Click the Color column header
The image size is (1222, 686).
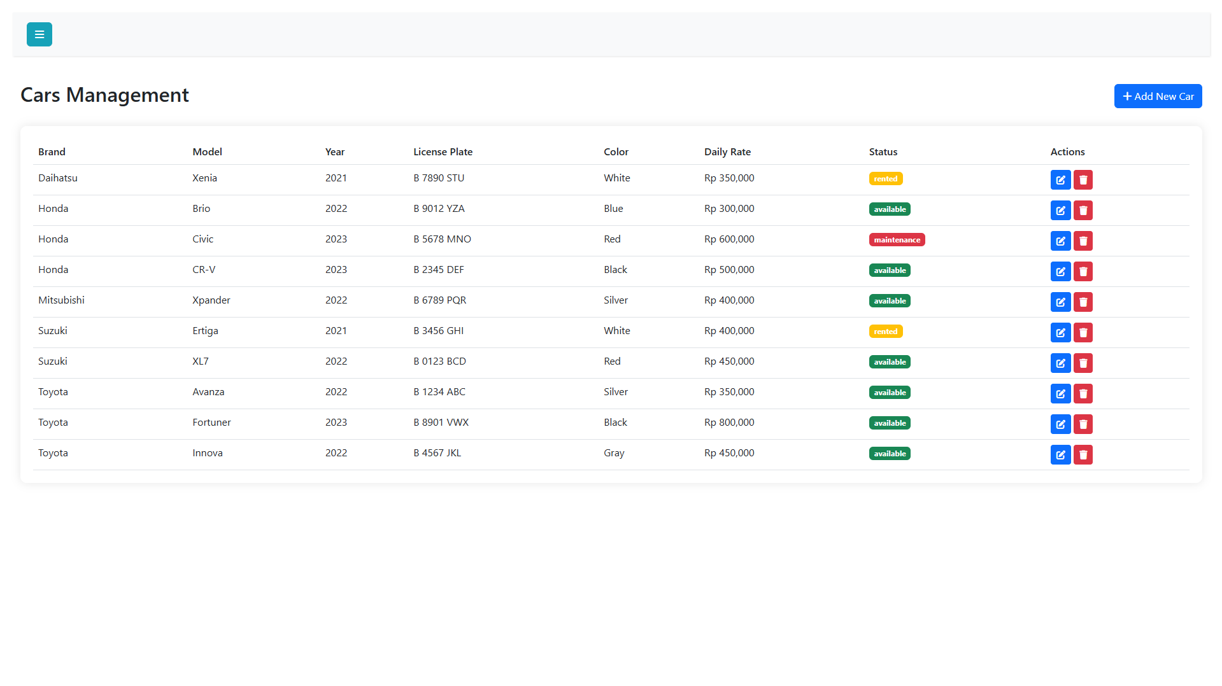pos(616,151)
